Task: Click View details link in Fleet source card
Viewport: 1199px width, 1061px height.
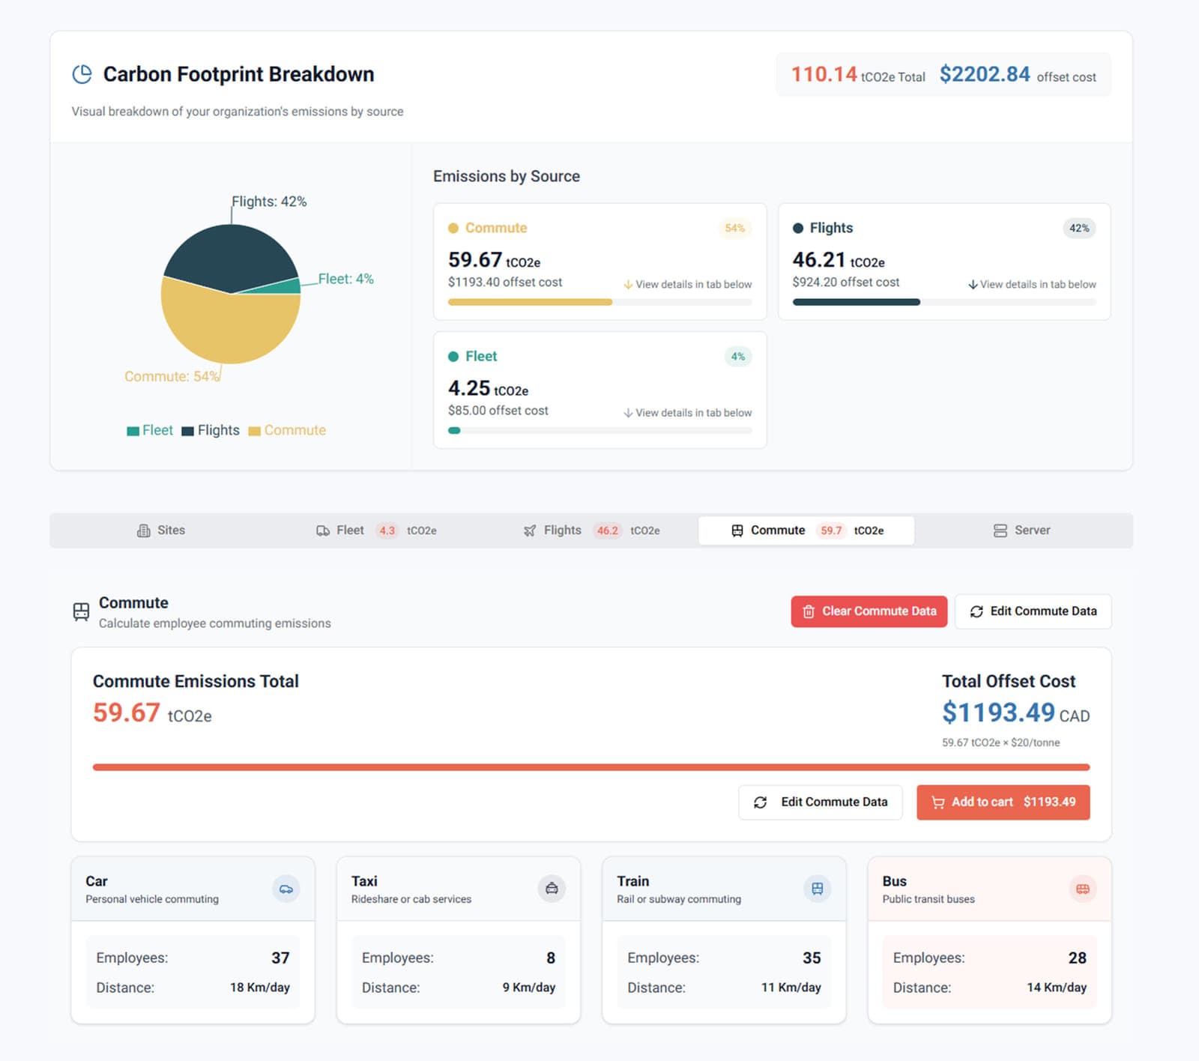Action: 687,413
